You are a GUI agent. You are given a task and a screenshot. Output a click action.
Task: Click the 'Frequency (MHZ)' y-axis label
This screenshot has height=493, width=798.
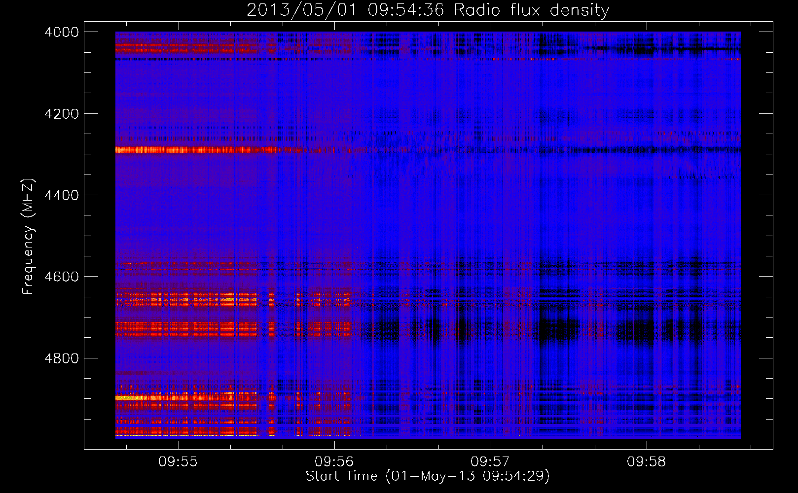pyautogui.click(x=28, y=237)
